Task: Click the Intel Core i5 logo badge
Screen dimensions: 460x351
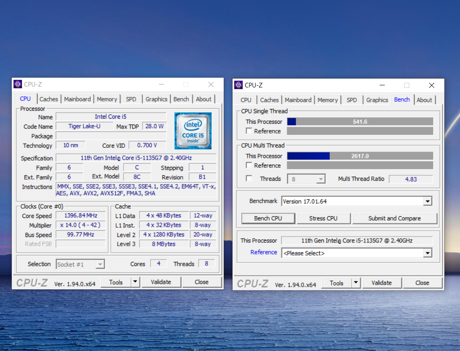Action: tap(193, 131)
